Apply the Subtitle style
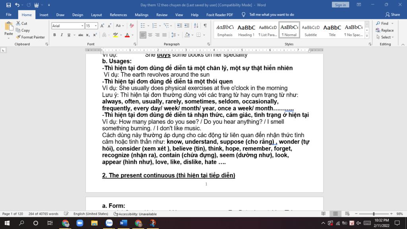 coord(310,30)
